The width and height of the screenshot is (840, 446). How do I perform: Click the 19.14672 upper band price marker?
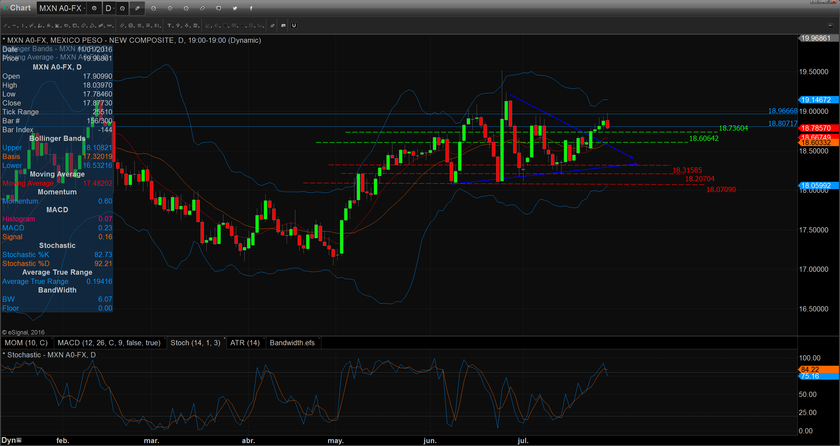[818, 100]
